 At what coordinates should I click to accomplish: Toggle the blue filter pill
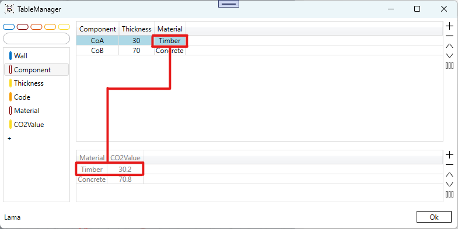9,27
